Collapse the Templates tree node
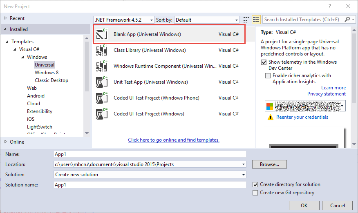This screenshot has height=213, width=358. [x=7, y=42]
